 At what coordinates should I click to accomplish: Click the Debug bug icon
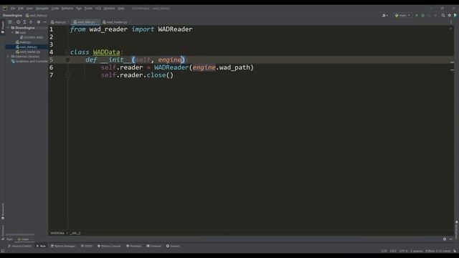point(422,15)
